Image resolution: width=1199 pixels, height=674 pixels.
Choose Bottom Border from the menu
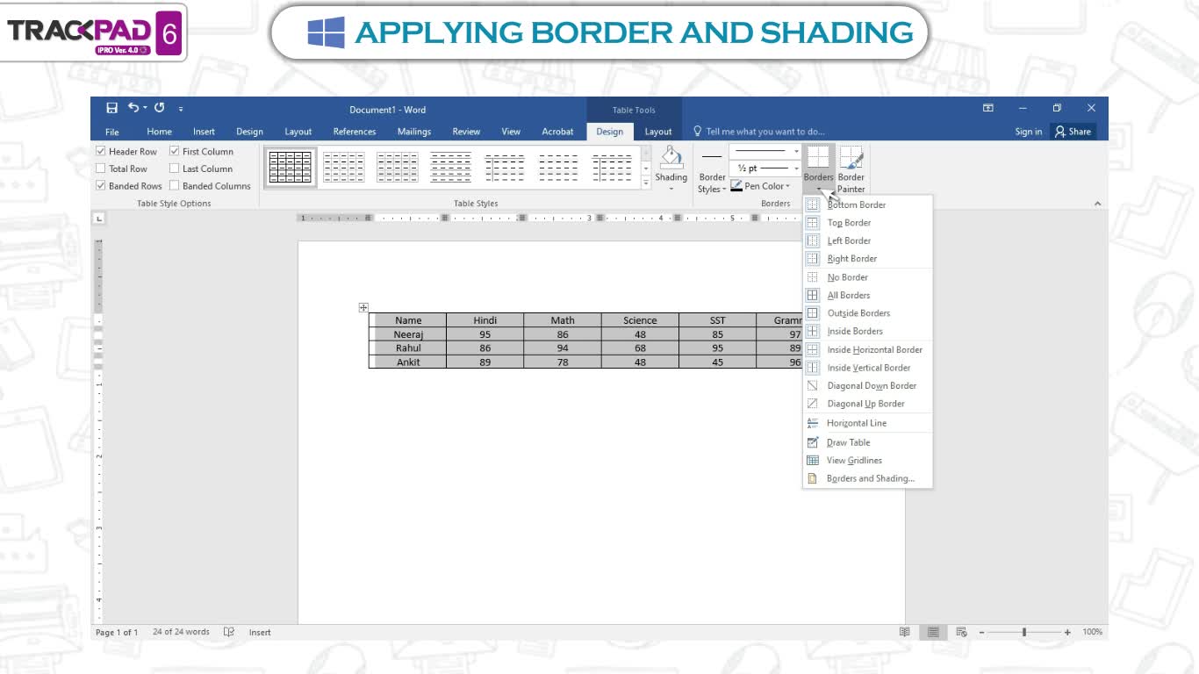(867, 204)
